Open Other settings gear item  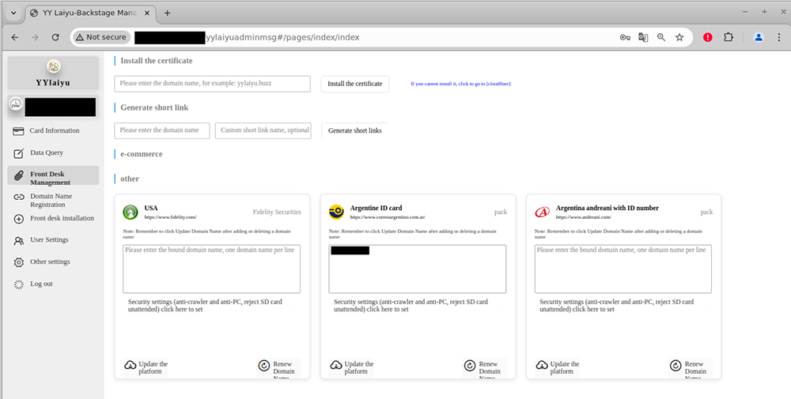pyautogui.click(x=49, y=262)
